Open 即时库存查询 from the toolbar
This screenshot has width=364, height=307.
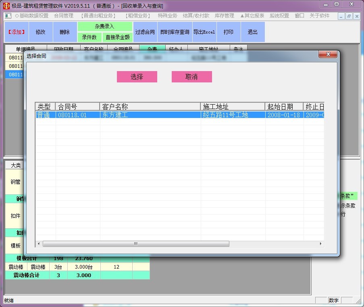(175, 32)
